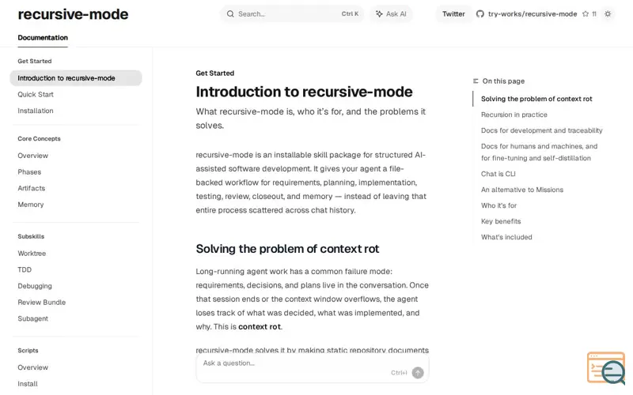Click the Subskills sidebar heading
Image resolution: width=633 pixels, height=395 pixels.
point(31,236)
